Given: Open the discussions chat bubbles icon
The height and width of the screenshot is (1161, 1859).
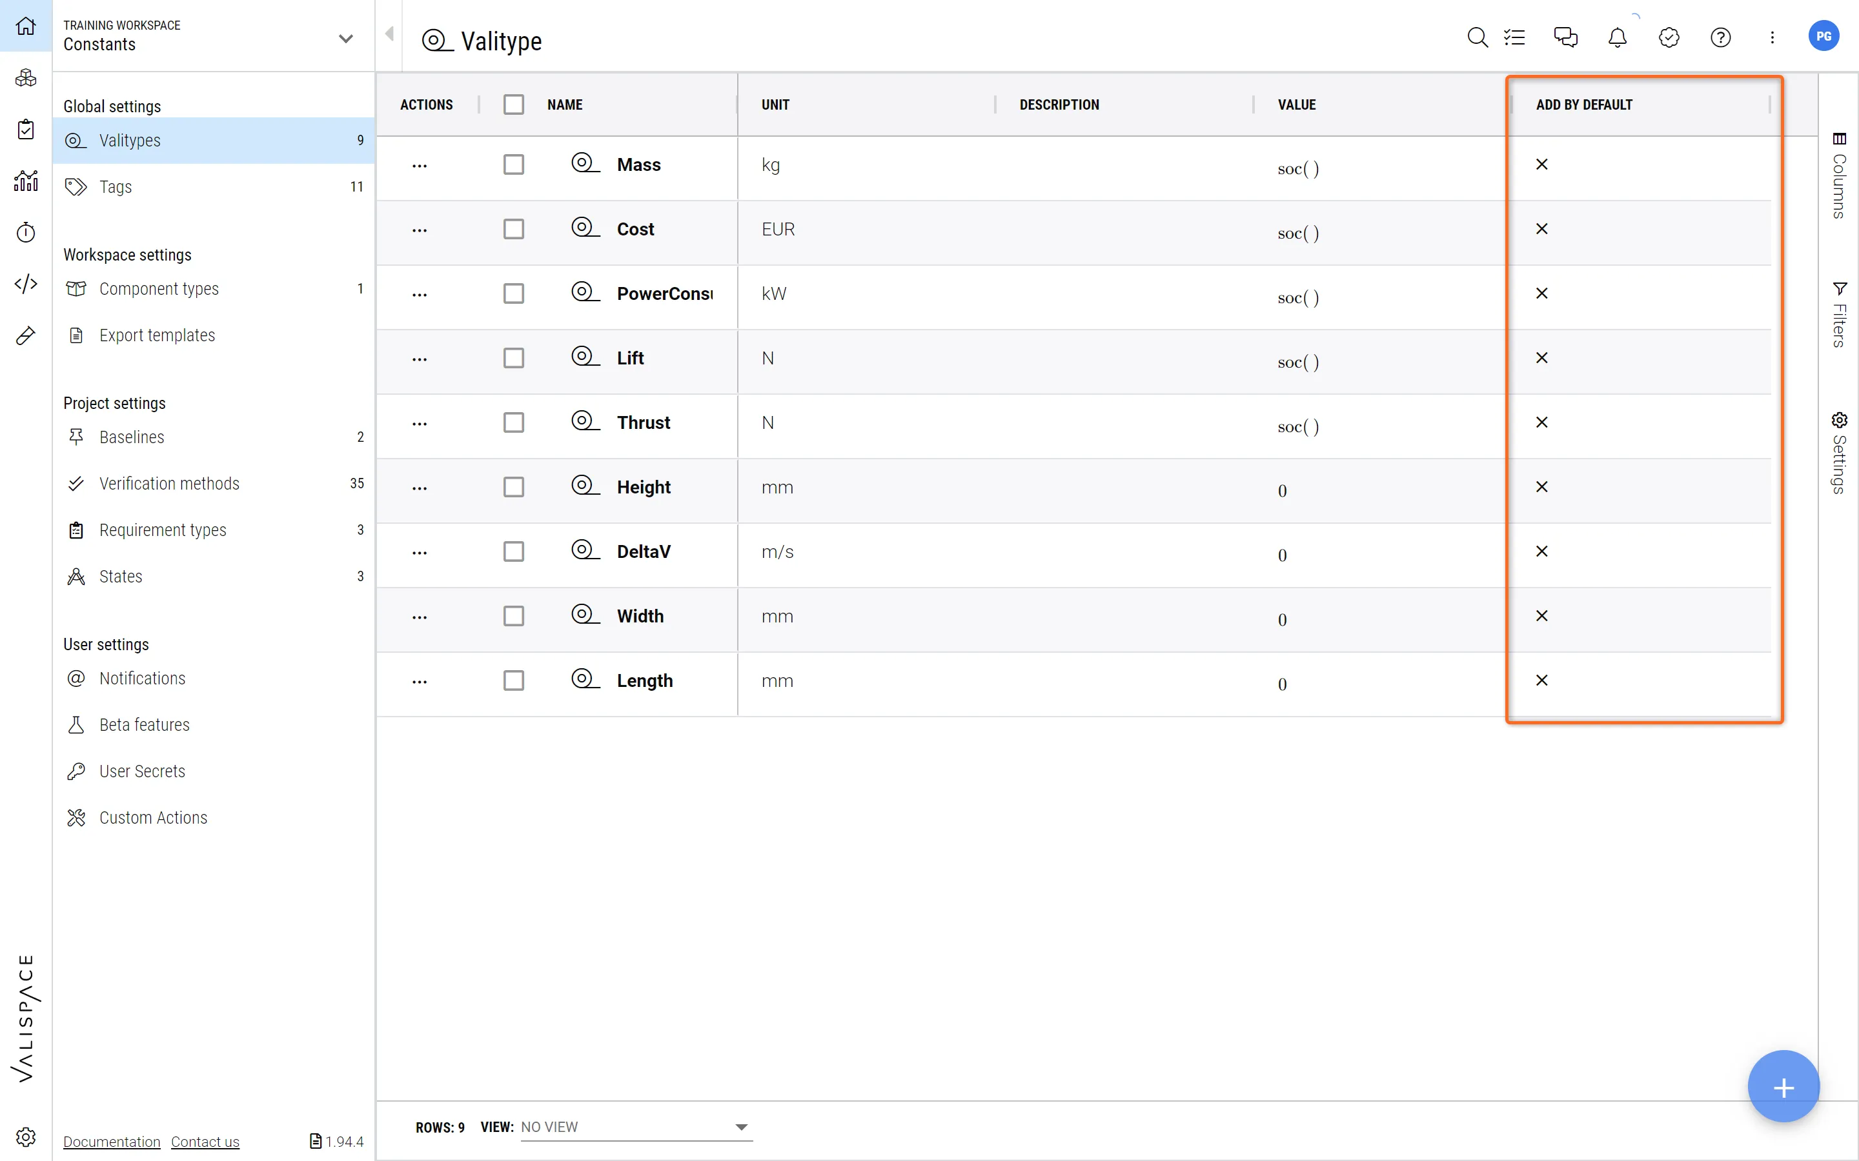Looking at the screenshot, I should tap(1565, 37).
